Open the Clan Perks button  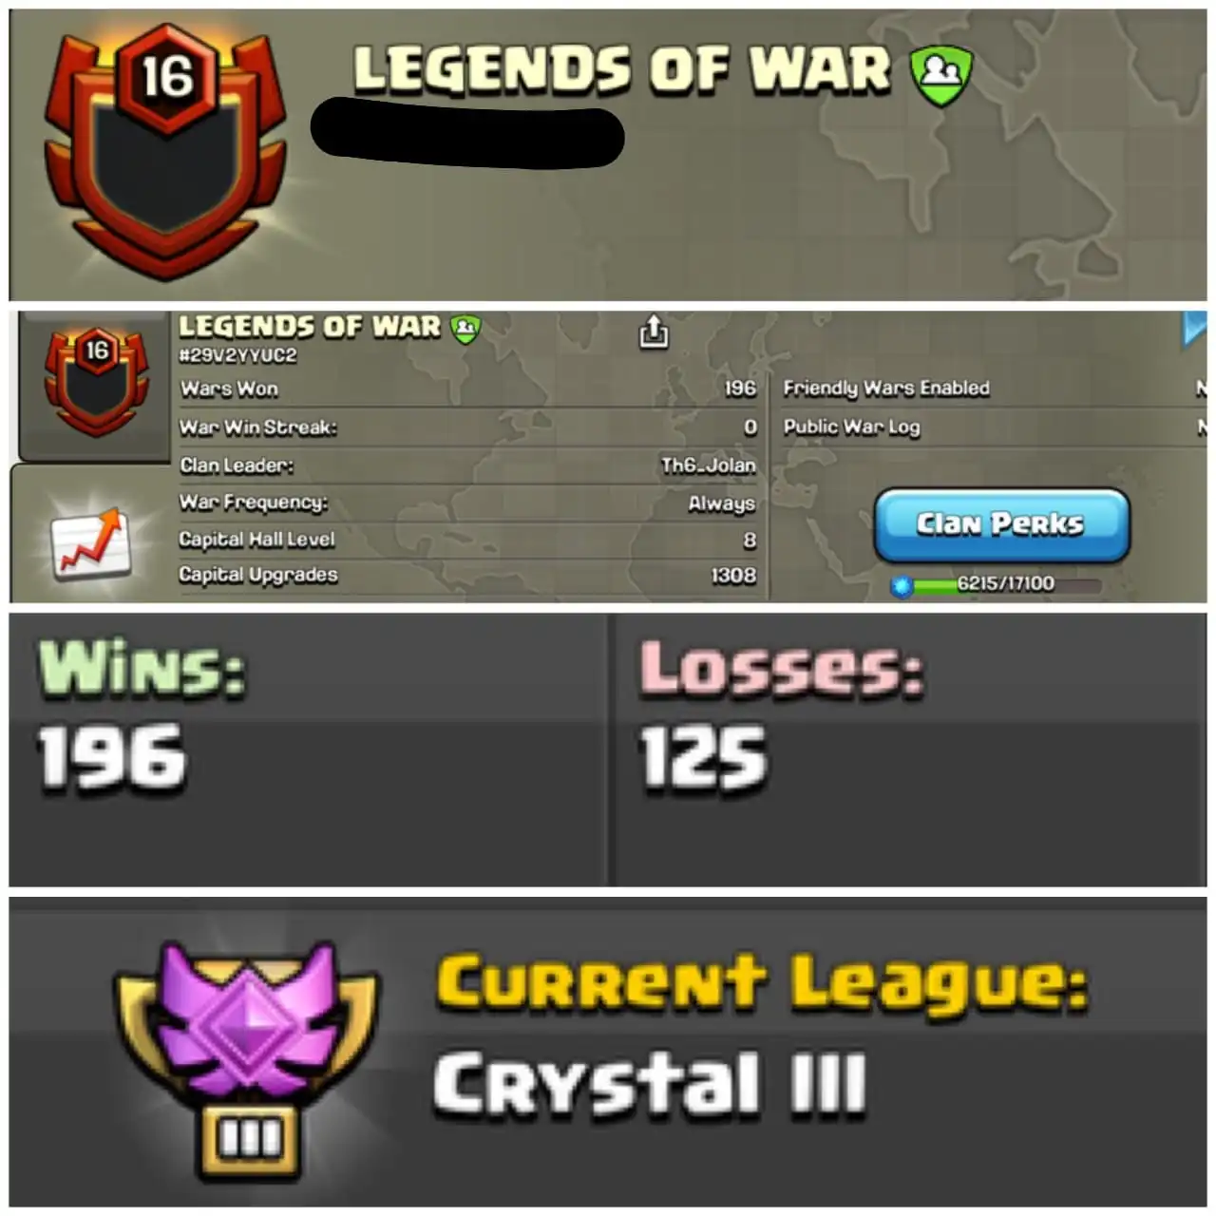1001,525
